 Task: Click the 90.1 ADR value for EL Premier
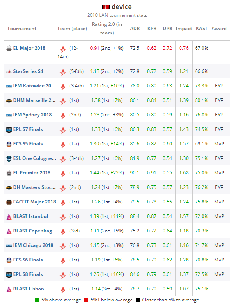tap(135, 173)
